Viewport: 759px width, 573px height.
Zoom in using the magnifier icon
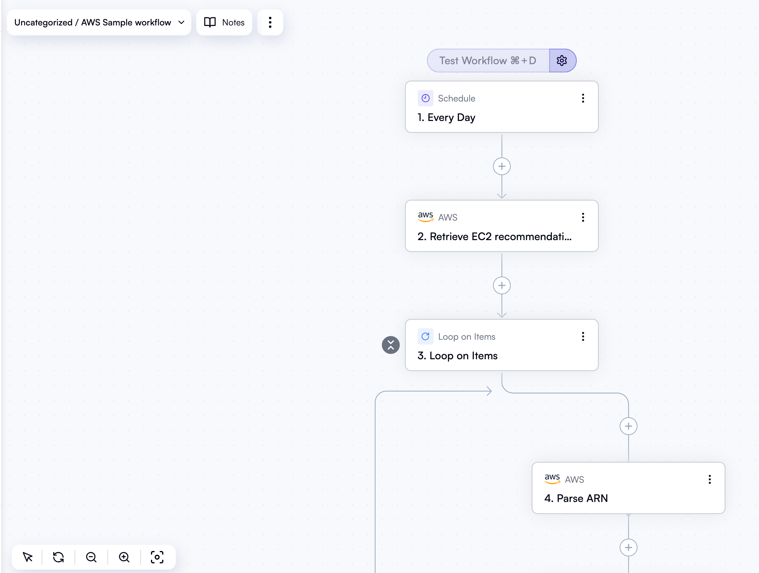click(x=124, y=557)
